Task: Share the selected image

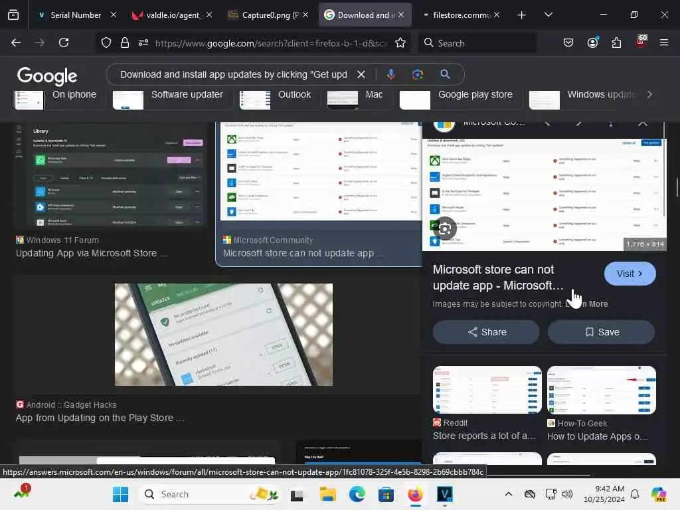Action: point(486,332)
